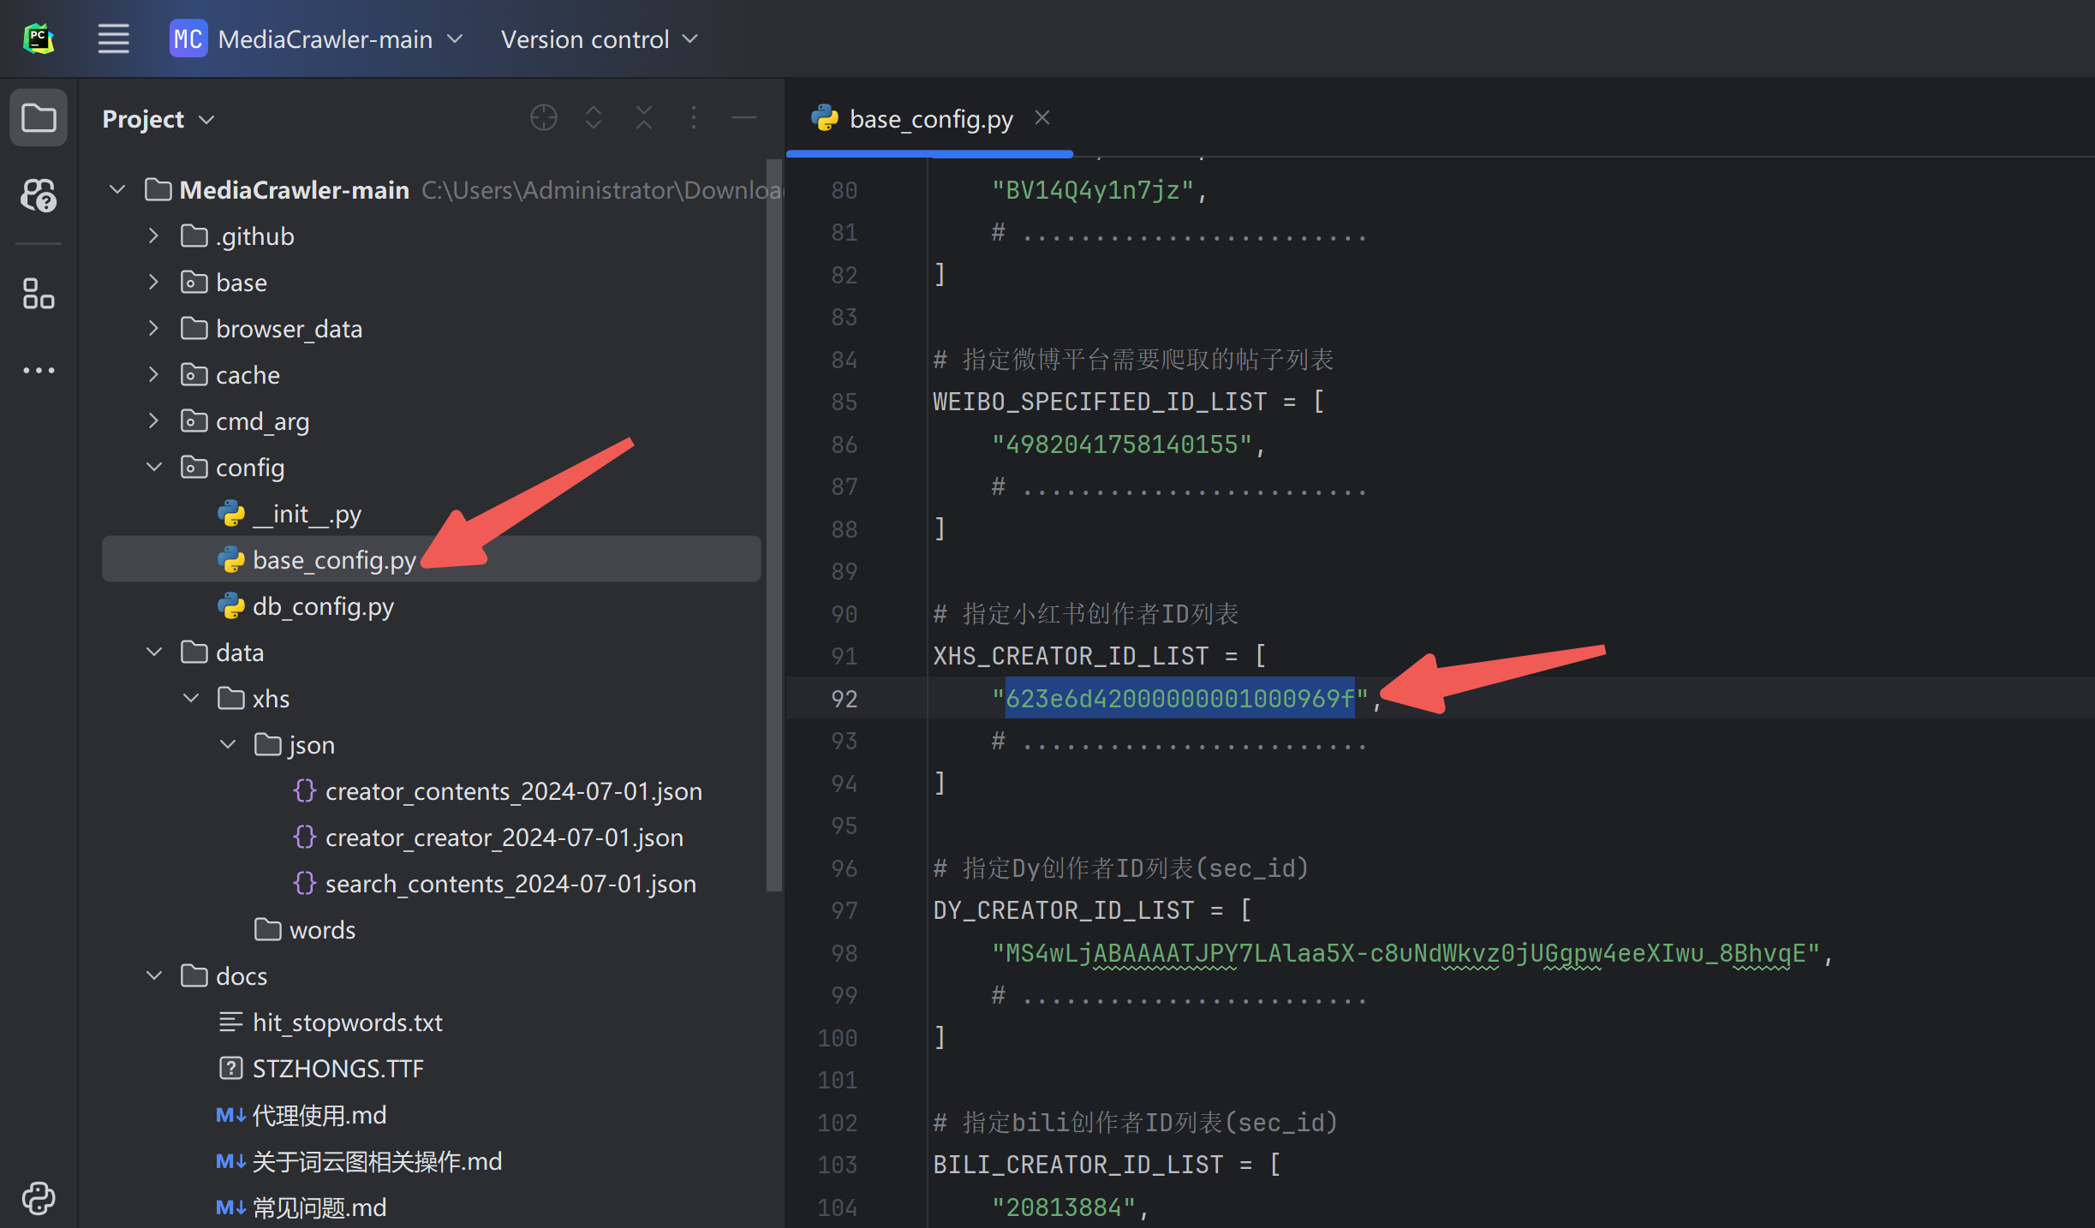2095x1228 pixels.
Task: Open Project panel options vertical dots
Action: [694, 117]
